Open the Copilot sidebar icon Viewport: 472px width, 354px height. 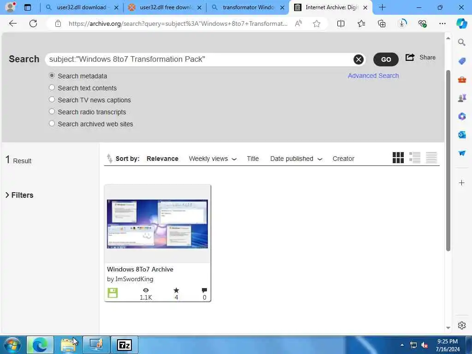461,24
